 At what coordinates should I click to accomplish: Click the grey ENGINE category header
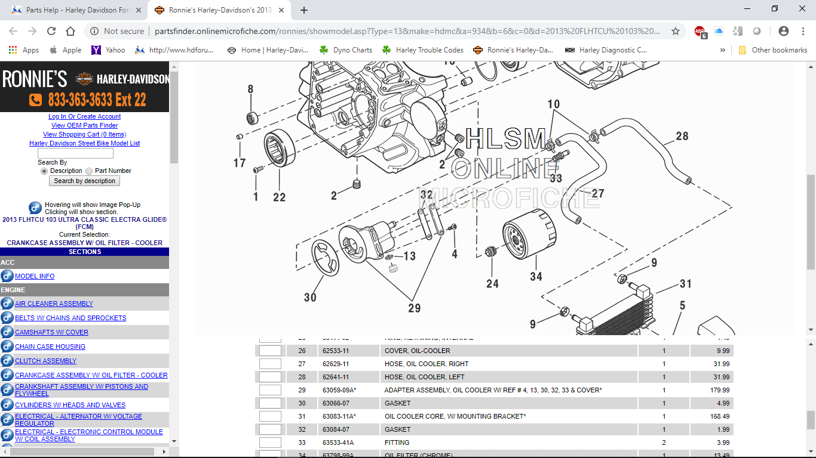pos(84,290)
